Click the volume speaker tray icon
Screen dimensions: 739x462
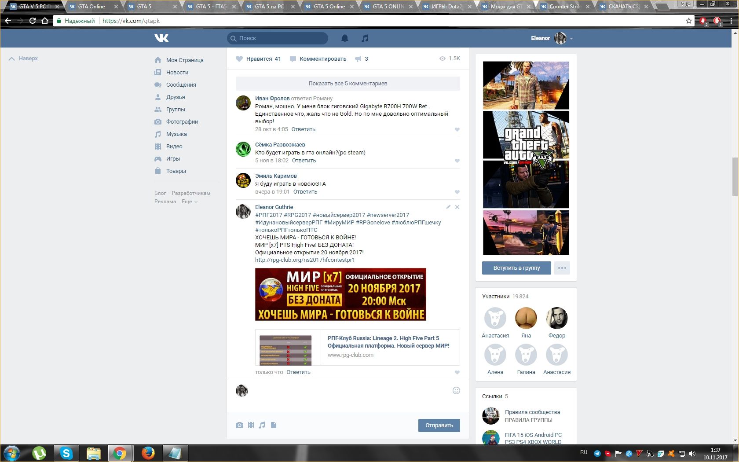(692, 453)
